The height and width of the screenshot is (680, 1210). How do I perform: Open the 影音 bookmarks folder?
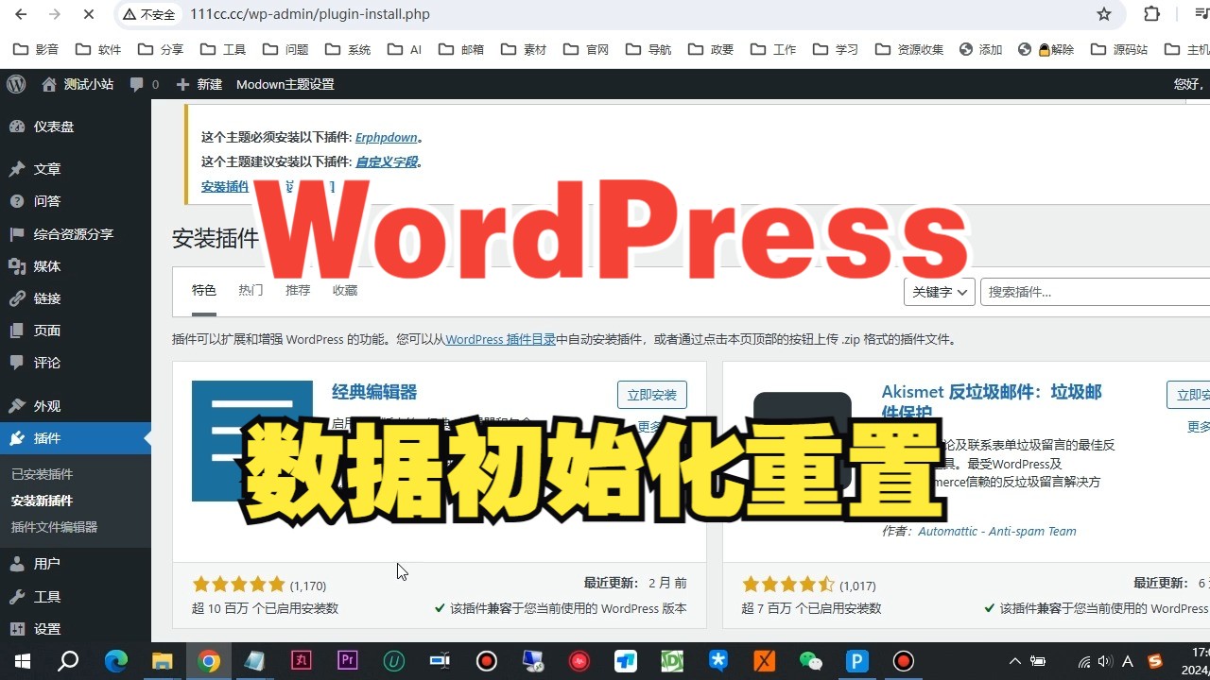click(35, 49)
